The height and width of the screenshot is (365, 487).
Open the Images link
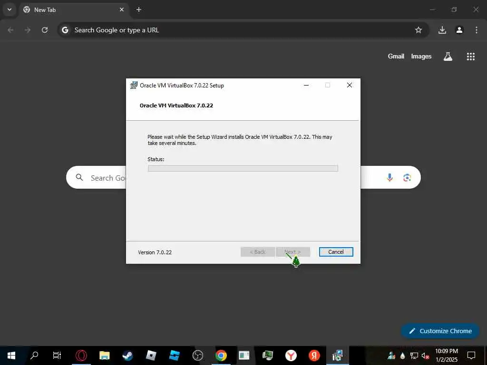point(421,56)
